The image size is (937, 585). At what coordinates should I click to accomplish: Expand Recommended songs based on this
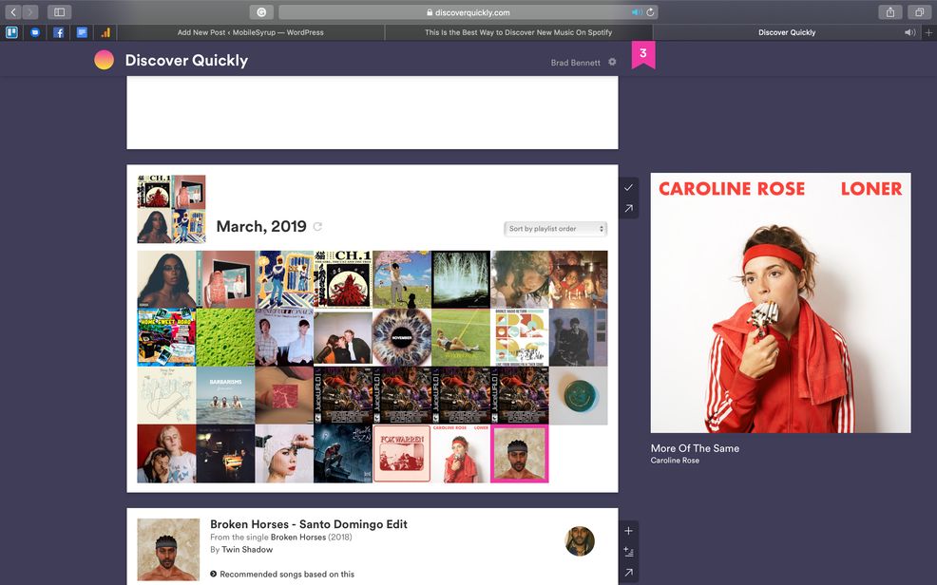coord(282,575)
